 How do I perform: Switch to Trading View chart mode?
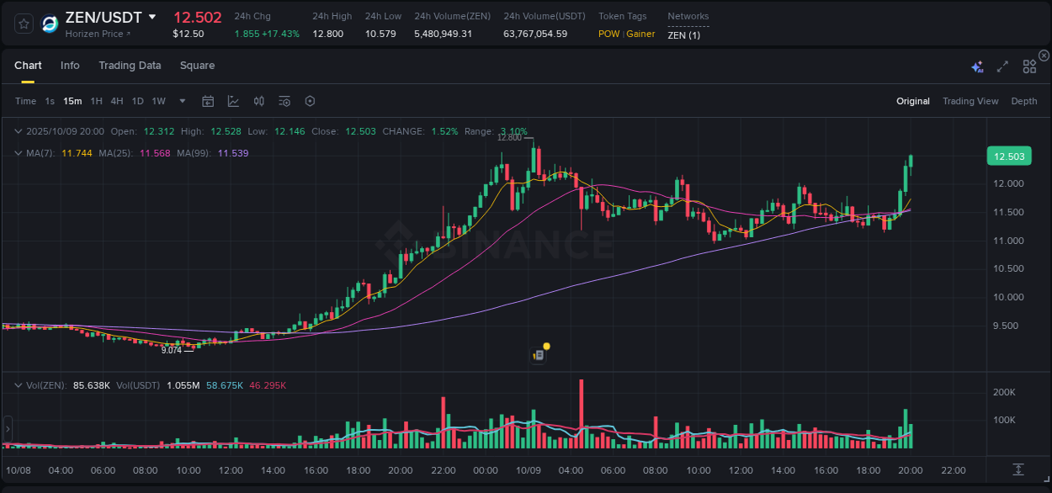[x=970, y=100]
